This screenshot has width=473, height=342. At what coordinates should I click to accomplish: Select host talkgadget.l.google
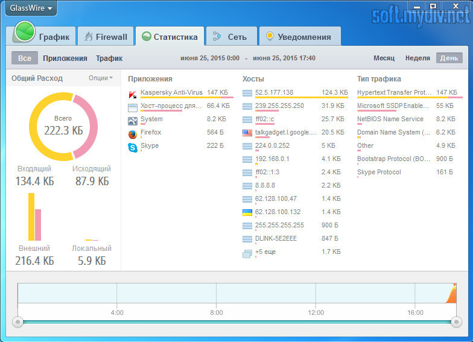pos(295,133)
